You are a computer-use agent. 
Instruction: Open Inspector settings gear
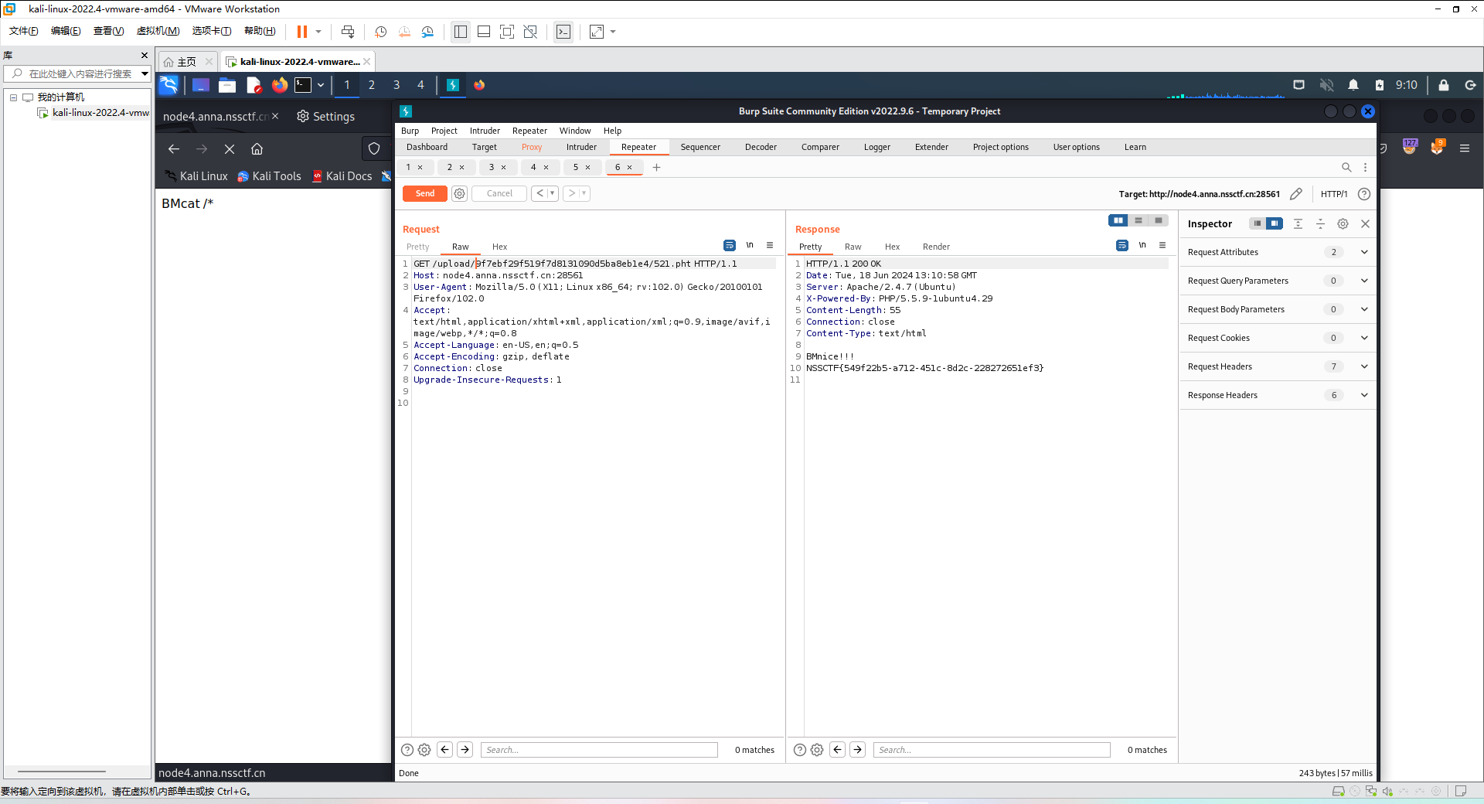pos(1343,223)
